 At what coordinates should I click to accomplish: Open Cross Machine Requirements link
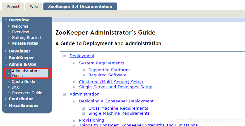118,108
